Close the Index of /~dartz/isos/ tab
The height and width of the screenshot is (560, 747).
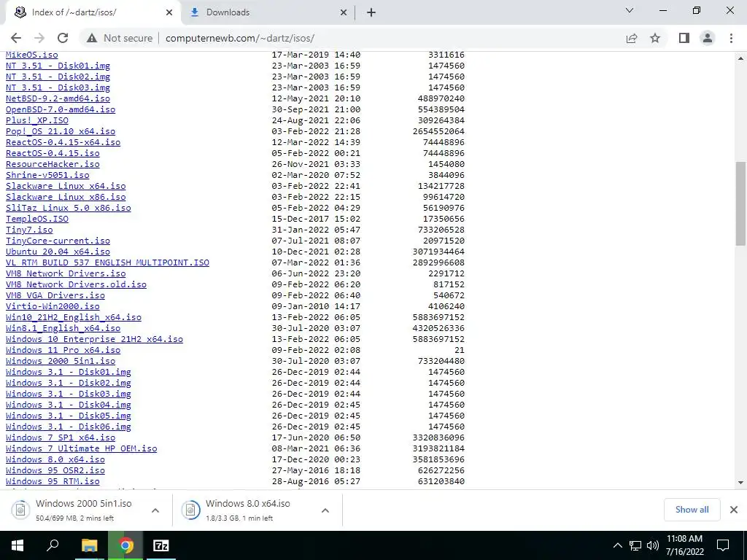click(169, 12)
